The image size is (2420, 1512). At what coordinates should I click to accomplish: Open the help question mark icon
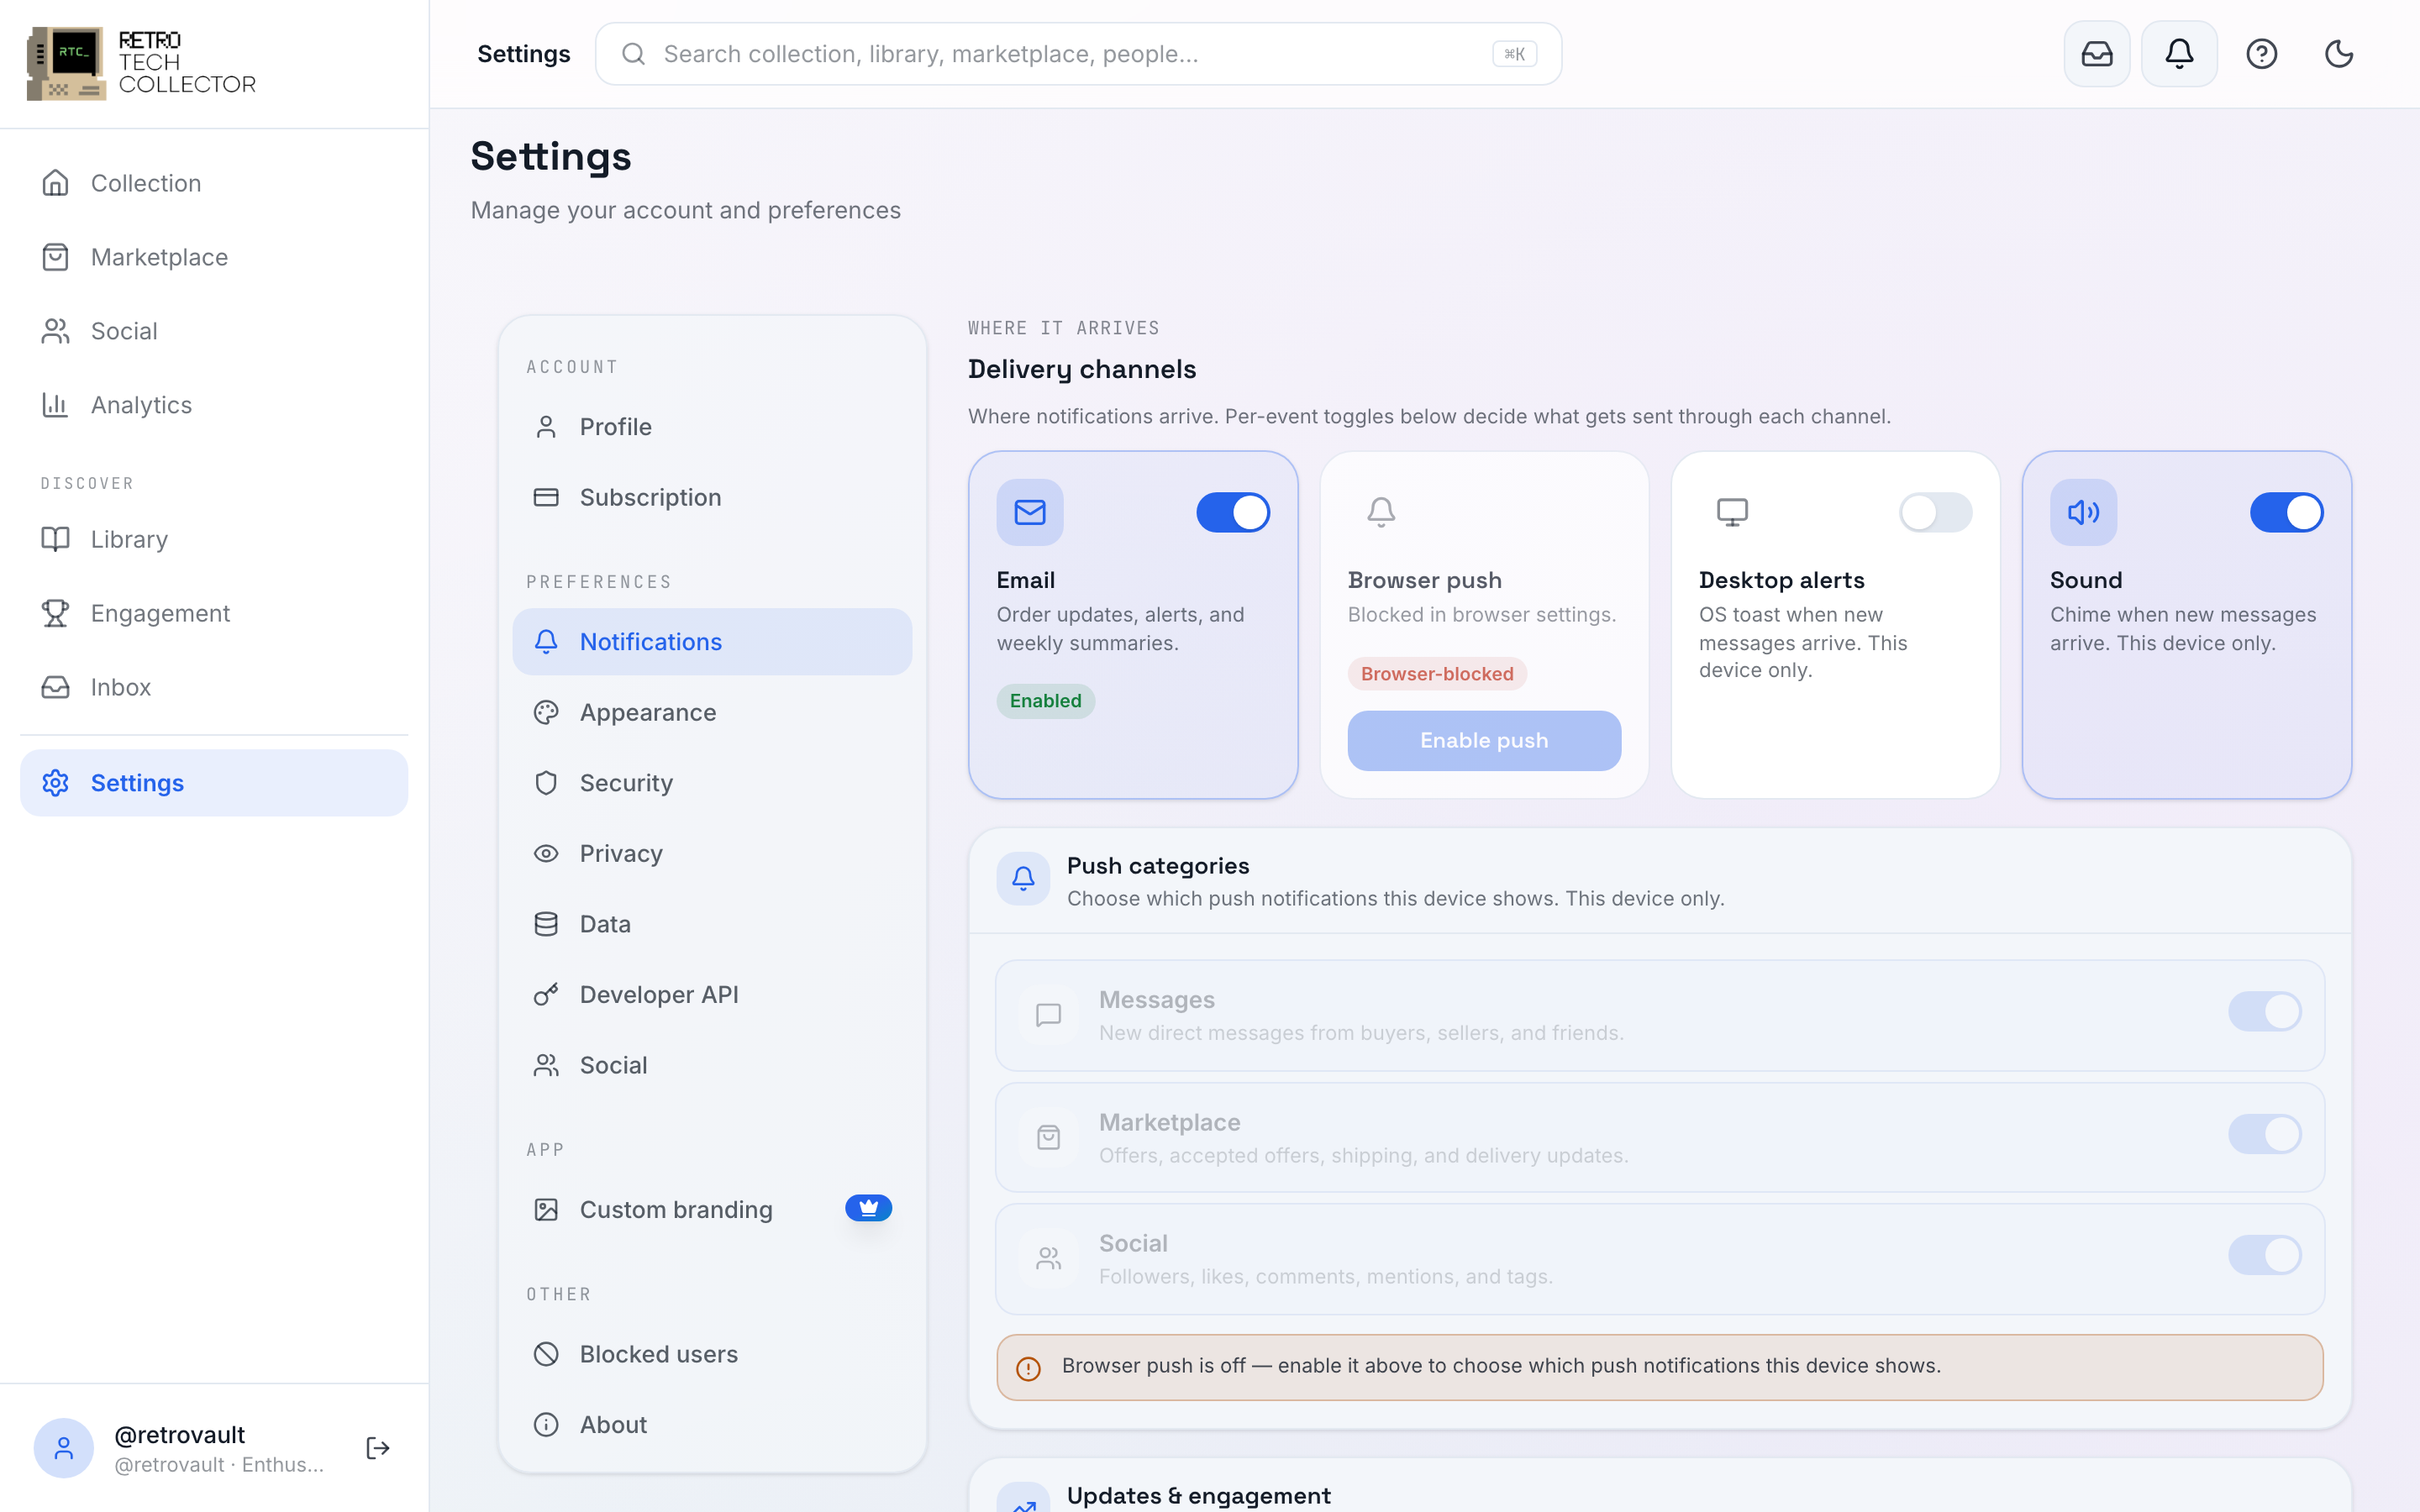tap(2261, 54)
